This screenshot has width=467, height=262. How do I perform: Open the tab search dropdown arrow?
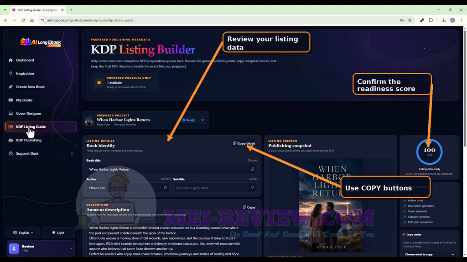pyautogui.click(x=5, y=10)
